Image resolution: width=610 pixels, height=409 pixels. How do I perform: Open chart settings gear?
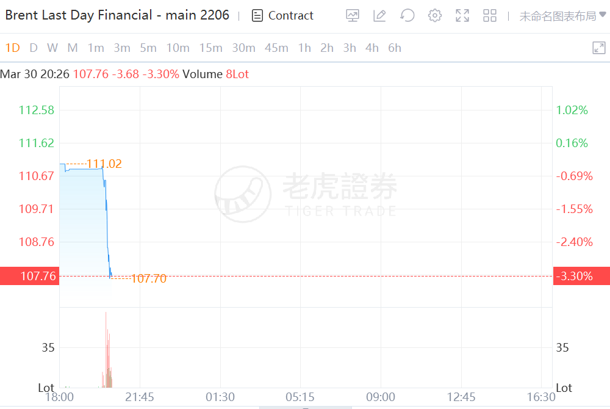click(x=435, y=16)
